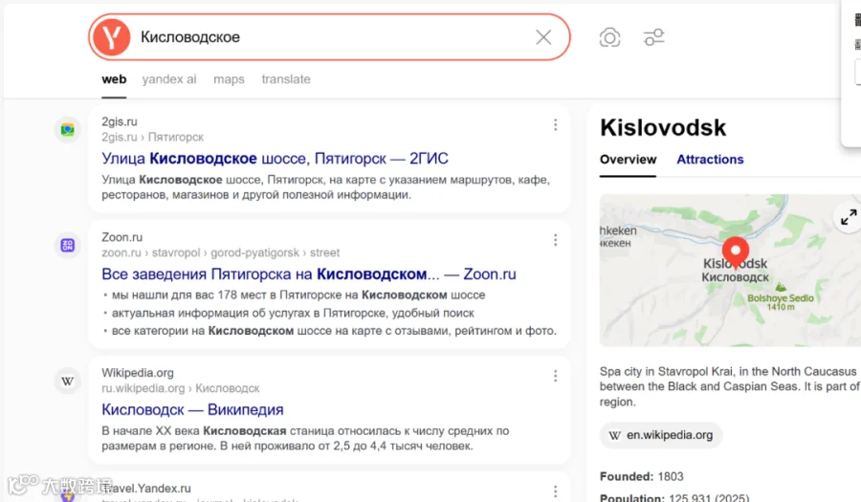Image resolution: width=861 pixels, height=502 pixels.
Task: Click into the Кисловодское search field
Action: pyautogui.click(x=329, y=36)
